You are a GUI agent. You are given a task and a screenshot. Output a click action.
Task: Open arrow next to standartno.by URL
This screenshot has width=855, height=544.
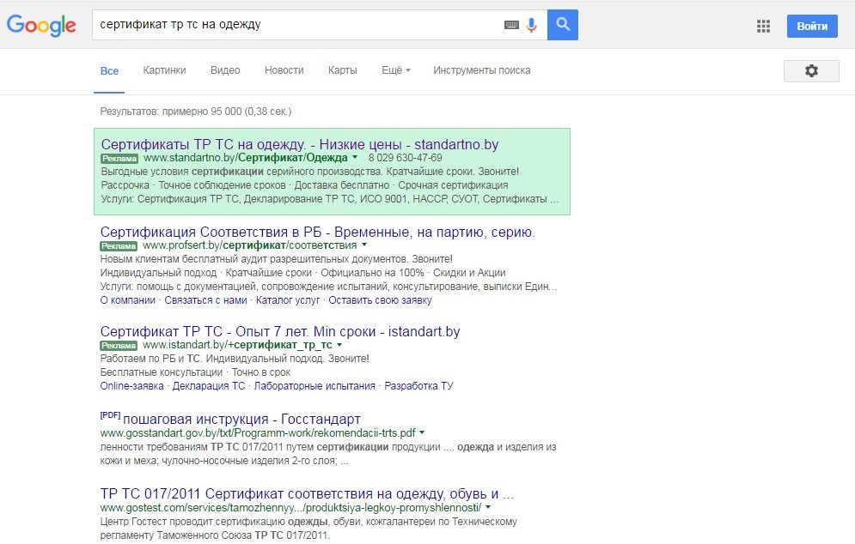point(355,157)
